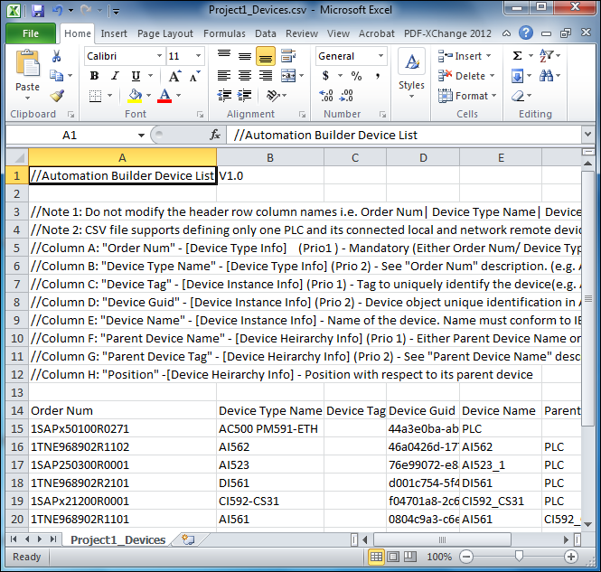Apply Percent Style format
The width and height of the screenshot is (601, 572).
click(356, 76)
